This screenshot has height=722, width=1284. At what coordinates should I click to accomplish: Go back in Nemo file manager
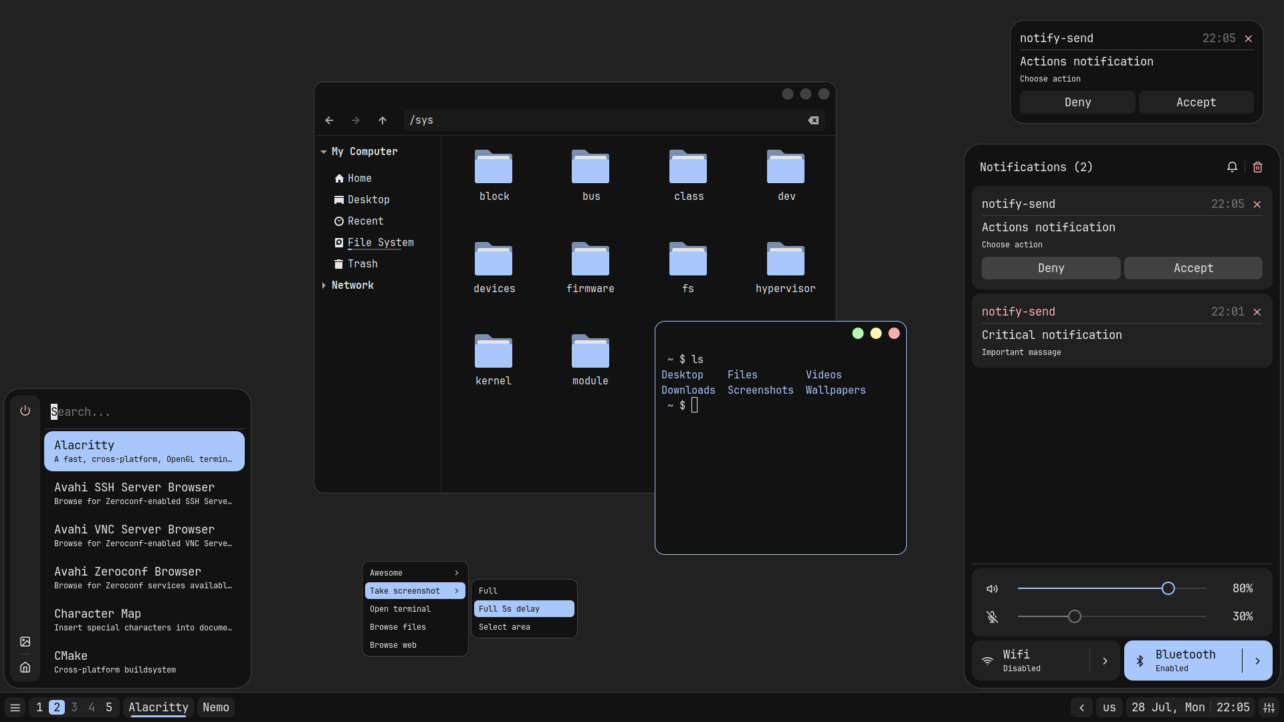(329, 120)
